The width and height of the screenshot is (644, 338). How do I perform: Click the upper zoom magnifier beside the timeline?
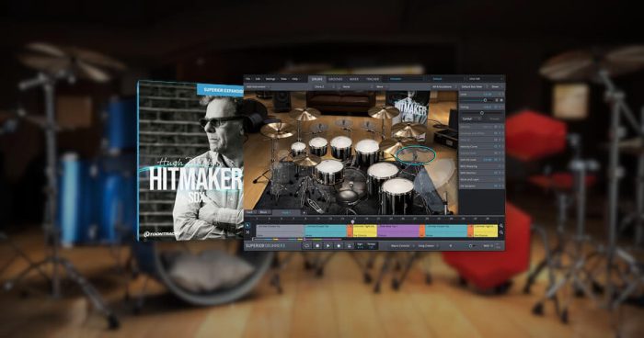[501, 226]
